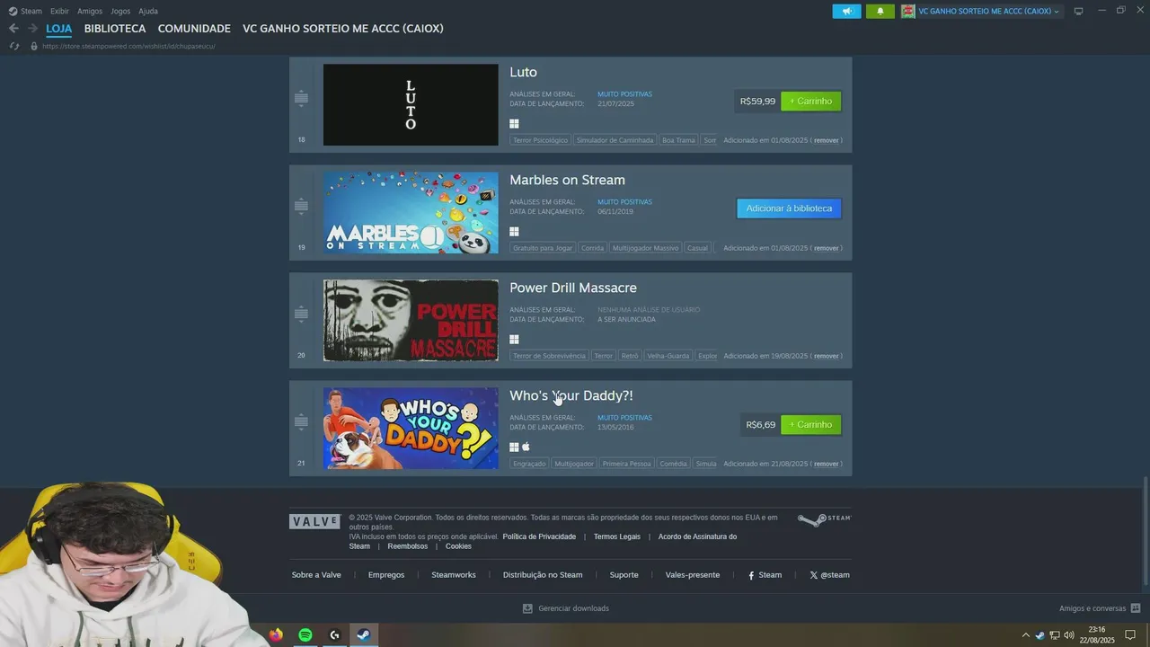Remove Power Drill Massacre from wishlist
Image resolution: width=1150 pixels, height=647 pixels.
tap(827, 356)
